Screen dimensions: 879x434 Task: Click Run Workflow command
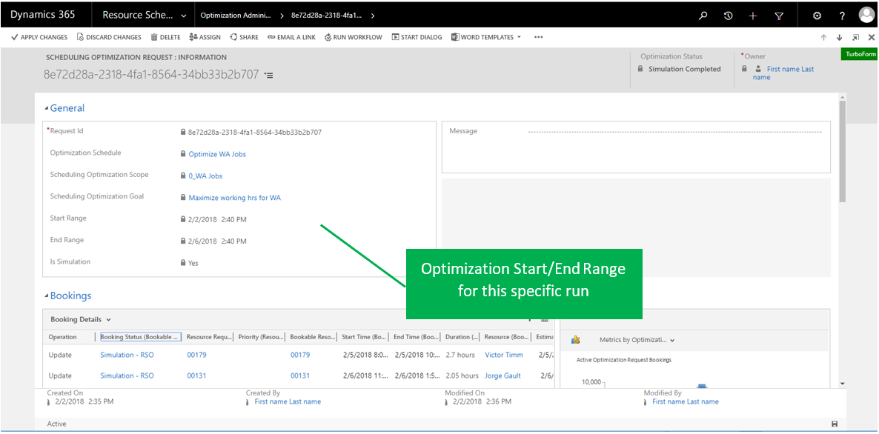tap(354, 37)
